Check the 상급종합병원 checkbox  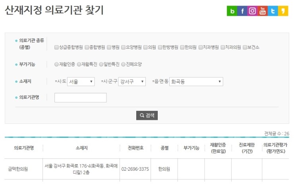coord(57,47)
